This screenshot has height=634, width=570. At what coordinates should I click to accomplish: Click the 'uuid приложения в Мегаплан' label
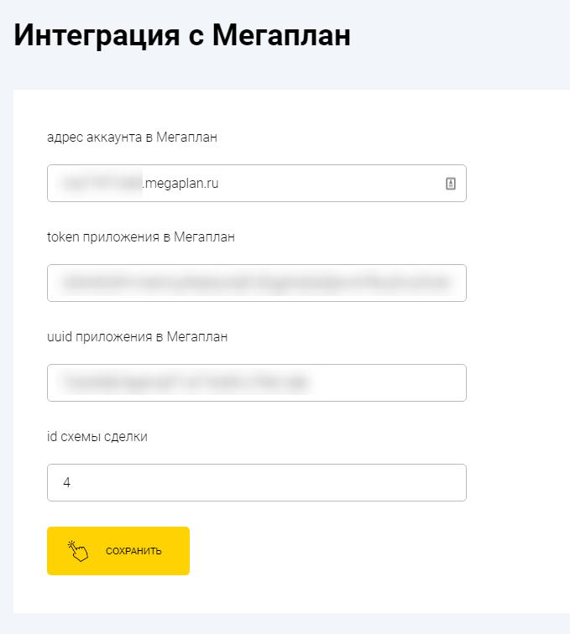coord(137,336)
